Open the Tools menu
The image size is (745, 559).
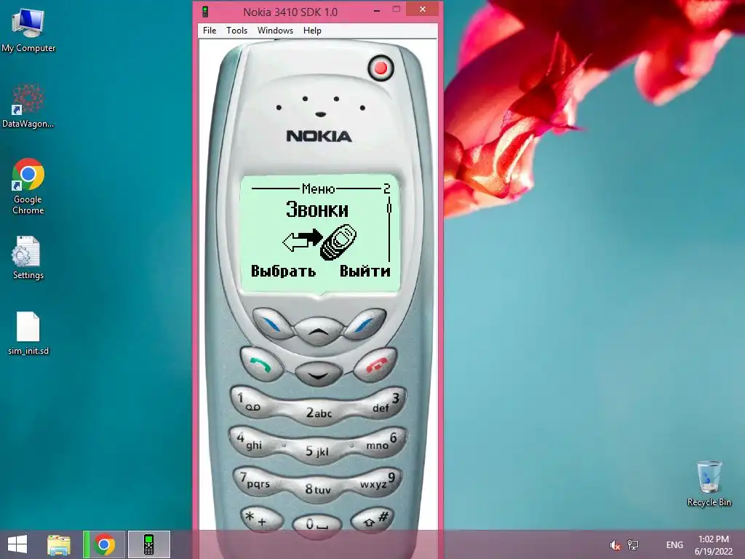click(x=236, y=31)
